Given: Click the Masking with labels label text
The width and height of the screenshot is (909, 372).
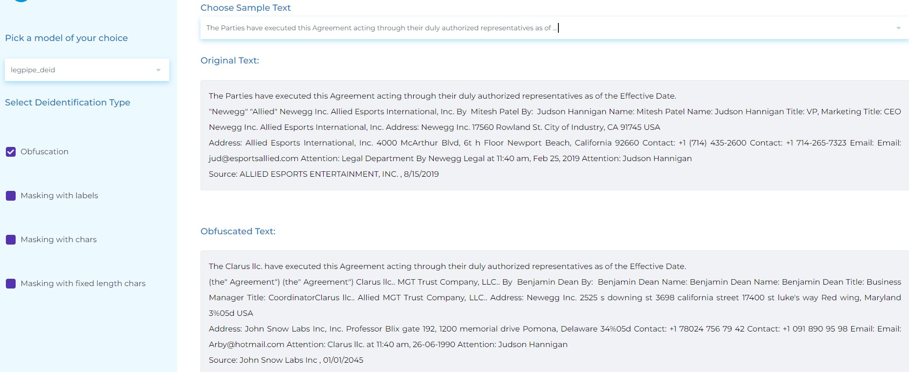Looking at the screenshot, I should tap(59, 196).
